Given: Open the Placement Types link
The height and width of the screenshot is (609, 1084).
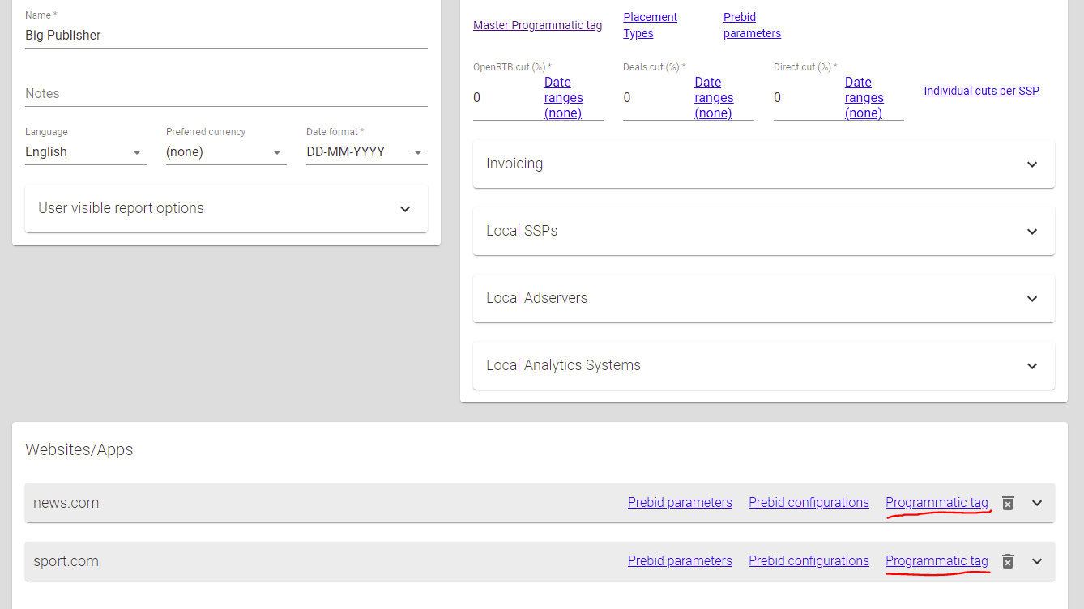Looking at the screenshot, I should 650,25.
